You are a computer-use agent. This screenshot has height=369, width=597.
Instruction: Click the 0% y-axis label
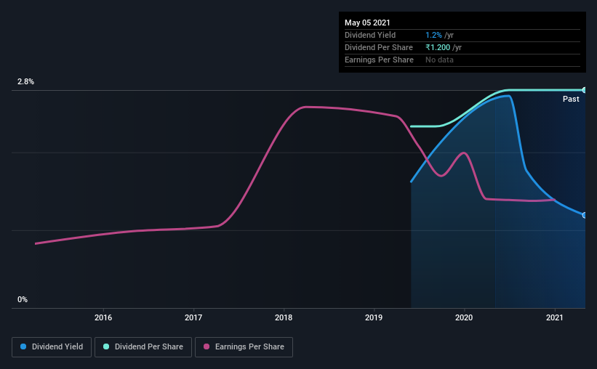[x=23, y=299]
